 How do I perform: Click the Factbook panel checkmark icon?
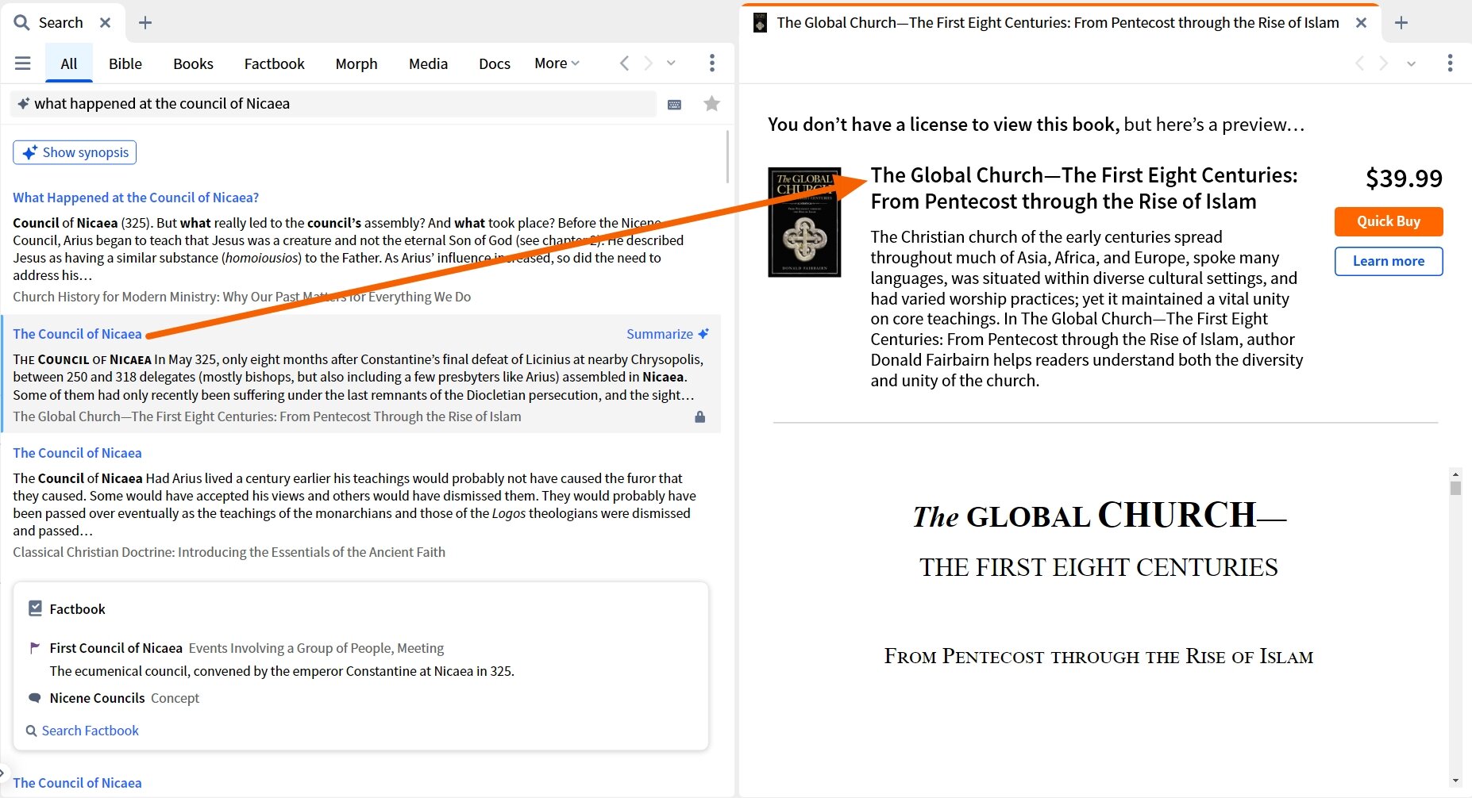tap(35, 608)
